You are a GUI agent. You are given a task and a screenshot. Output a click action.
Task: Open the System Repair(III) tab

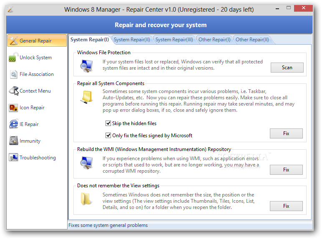pos(174,40)
